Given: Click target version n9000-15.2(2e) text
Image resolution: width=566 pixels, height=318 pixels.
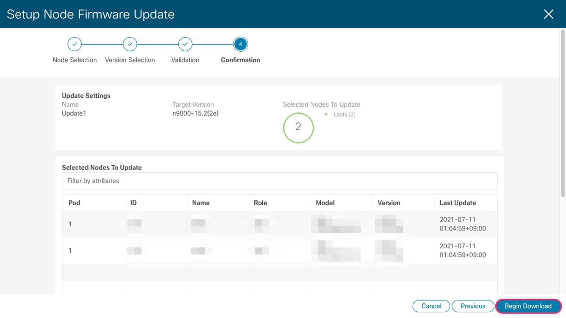Looking at the screenshot, I should click(x=195, y=113).
